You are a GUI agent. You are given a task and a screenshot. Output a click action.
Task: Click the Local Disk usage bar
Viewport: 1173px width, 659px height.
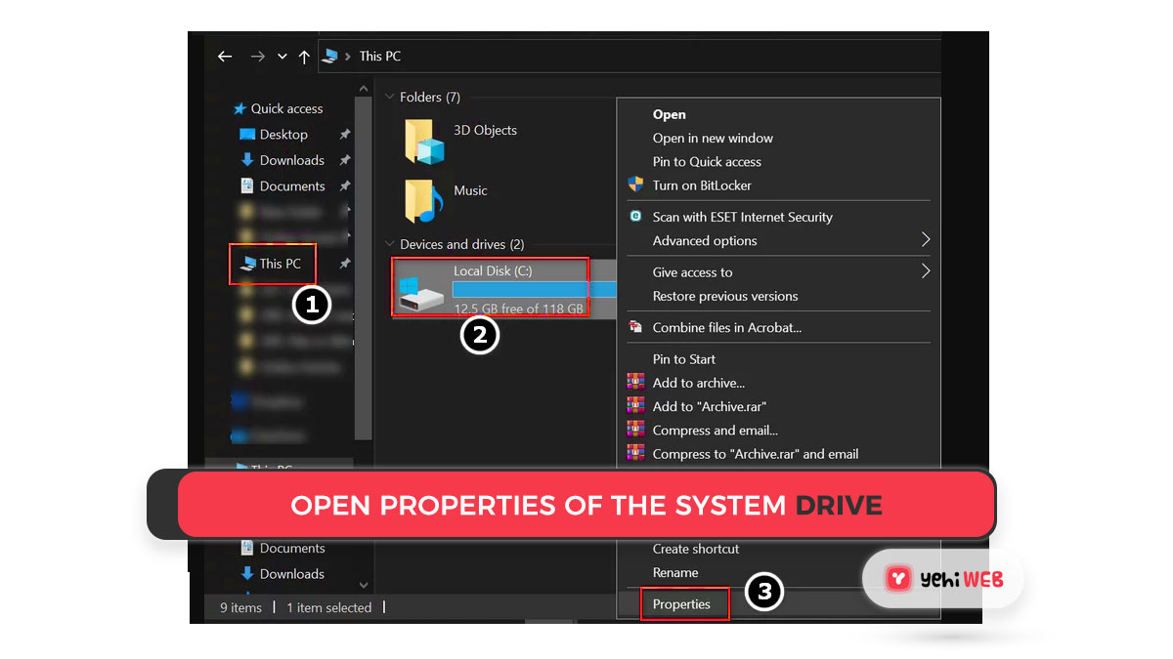coord(518,287)
